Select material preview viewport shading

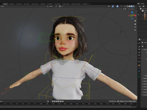132,6
